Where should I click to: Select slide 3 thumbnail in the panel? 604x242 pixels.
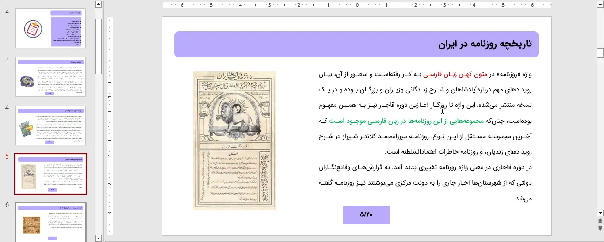coord(51,77)
